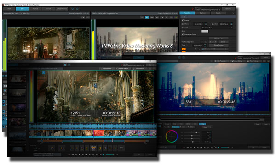Adjust the bottom slider beside the color wheel
This screenshot has height=165, width=276.
(192, 142)
